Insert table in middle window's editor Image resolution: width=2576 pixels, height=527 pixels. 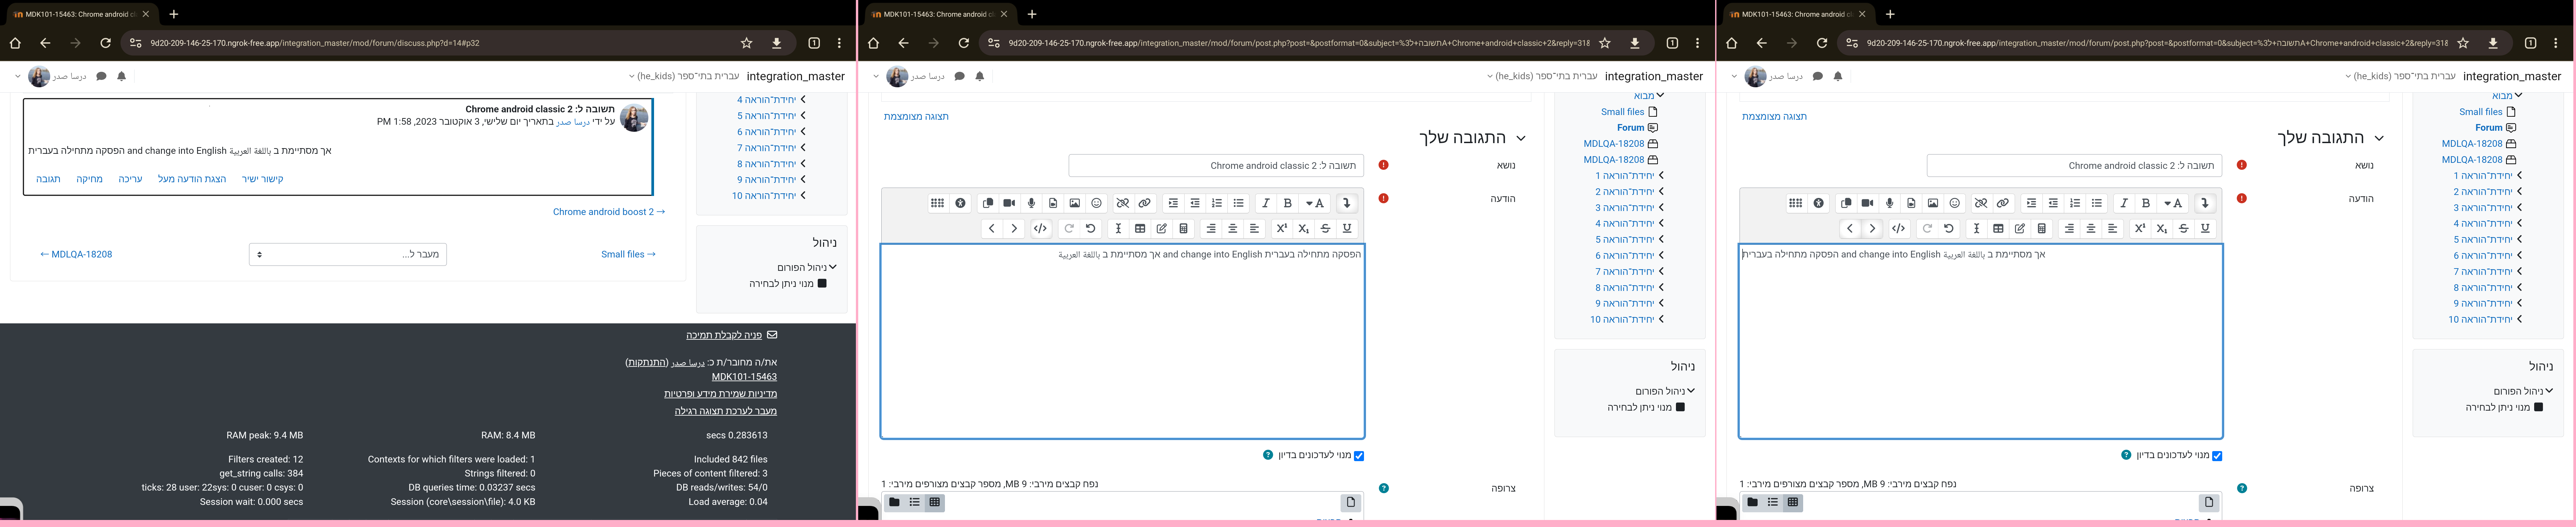coord(1140,229)
